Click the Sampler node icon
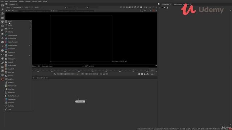The height and width of the screenshot is (130, 232). (6, 103)
